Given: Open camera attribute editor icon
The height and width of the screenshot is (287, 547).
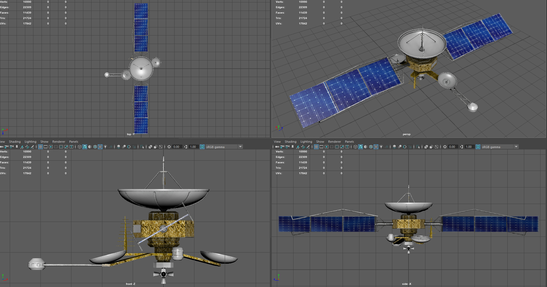Looking at the screenshot, I should coord(11,147).
